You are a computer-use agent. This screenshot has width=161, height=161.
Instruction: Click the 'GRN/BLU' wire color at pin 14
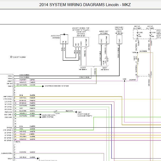(x=23, y=113)
